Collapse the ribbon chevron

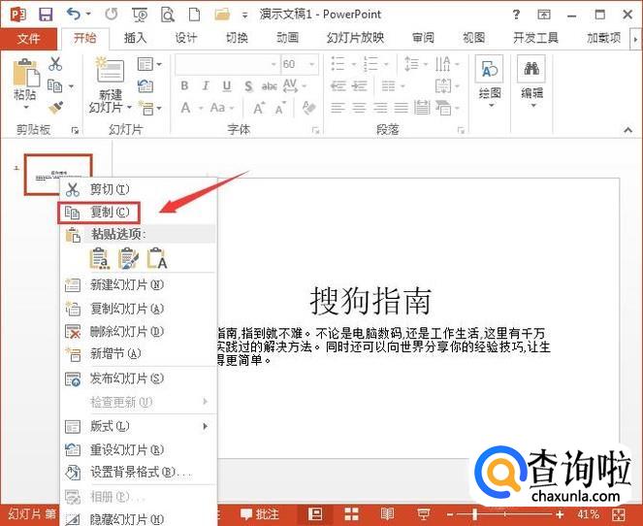(x=627, y=130)
